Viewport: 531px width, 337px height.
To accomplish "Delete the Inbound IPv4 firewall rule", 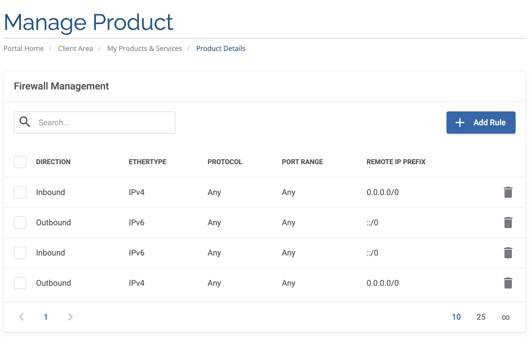I will click(x=508, y=192).
